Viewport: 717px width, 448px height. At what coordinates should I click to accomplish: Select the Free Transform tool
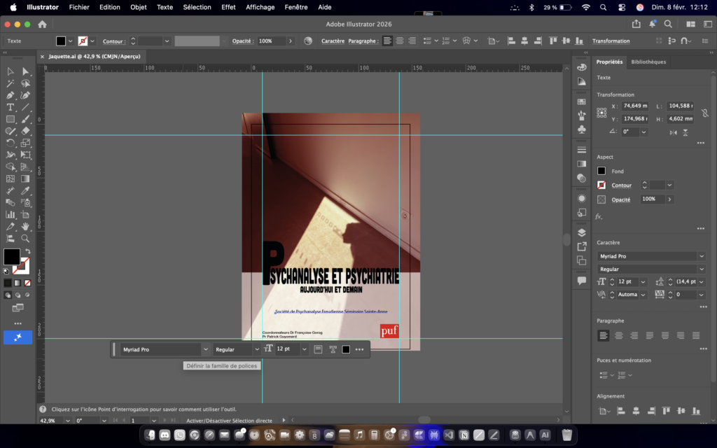(26, 155)
